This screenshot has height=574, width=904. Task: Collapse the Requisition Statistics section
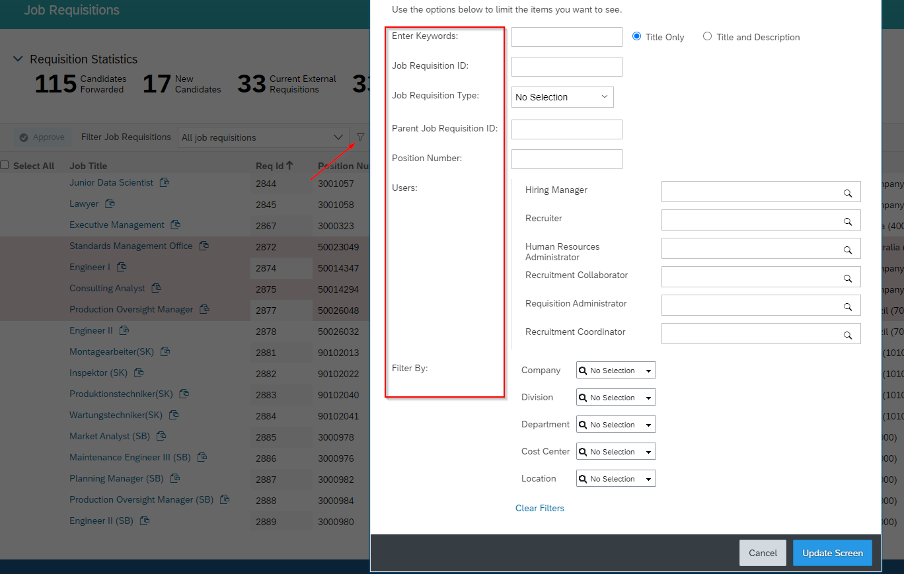coord(18,59)
